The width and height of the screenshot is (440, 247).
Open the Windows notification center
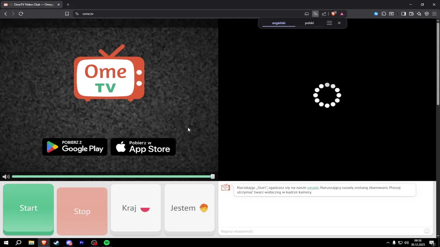coord(432,243)
